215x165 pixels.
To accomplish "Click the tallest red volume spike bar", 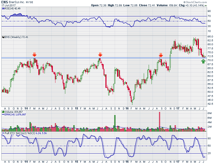I will [160, 122].
